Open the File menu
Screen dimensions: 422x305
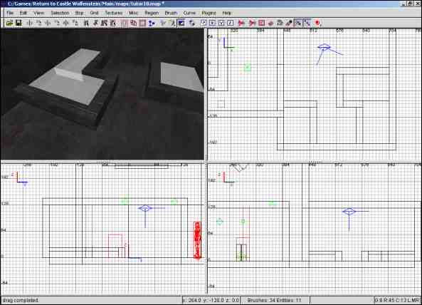click(x=10, y=13)
